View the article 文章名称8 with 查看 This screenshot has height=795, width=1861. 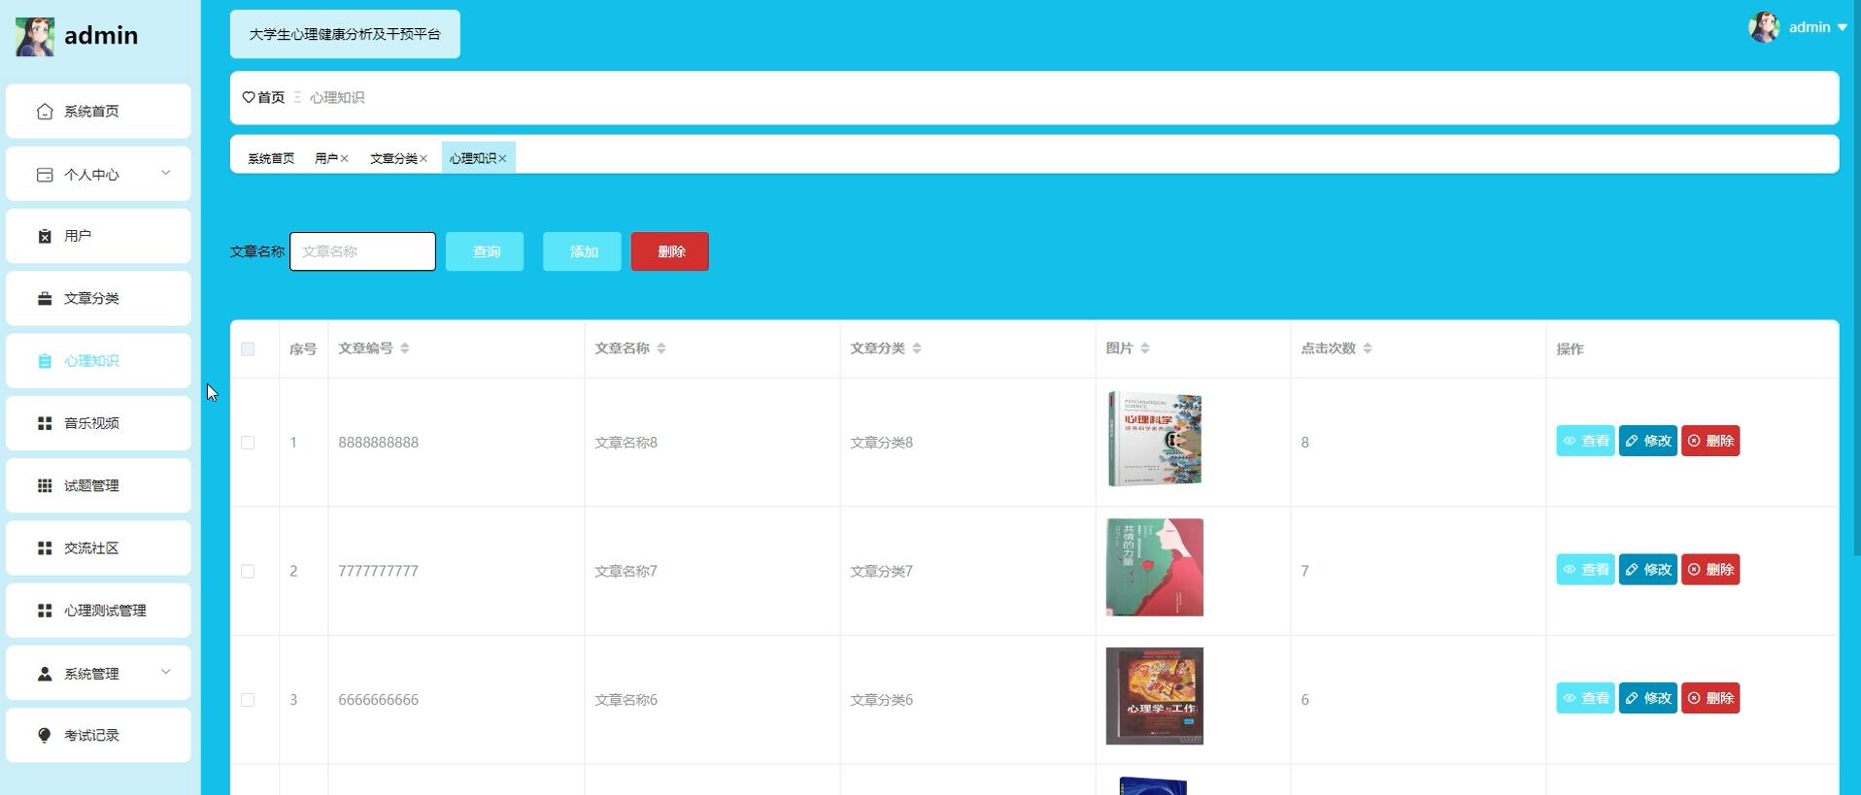pos(1585,441)
